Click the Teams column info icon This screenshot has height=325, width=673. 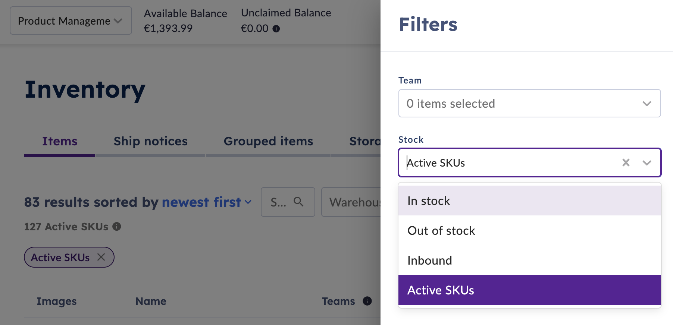coord(367,301)
